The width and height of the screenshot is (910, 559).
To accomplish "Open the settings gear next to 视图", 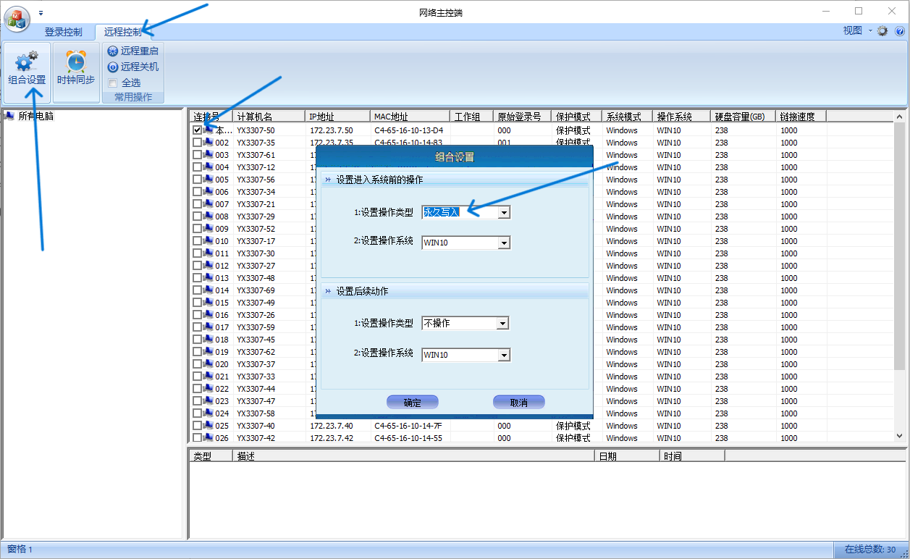I will coord(882,31).
